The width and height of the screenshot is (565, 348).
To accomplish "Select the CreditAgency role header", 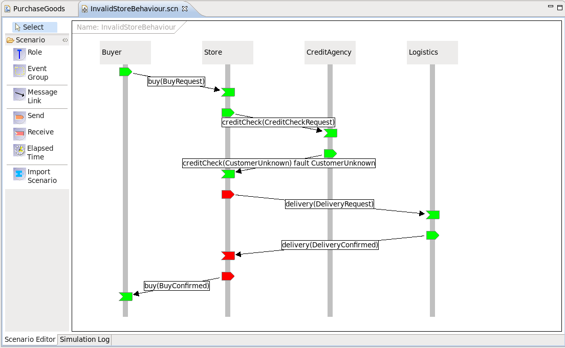I will point(330,53).
